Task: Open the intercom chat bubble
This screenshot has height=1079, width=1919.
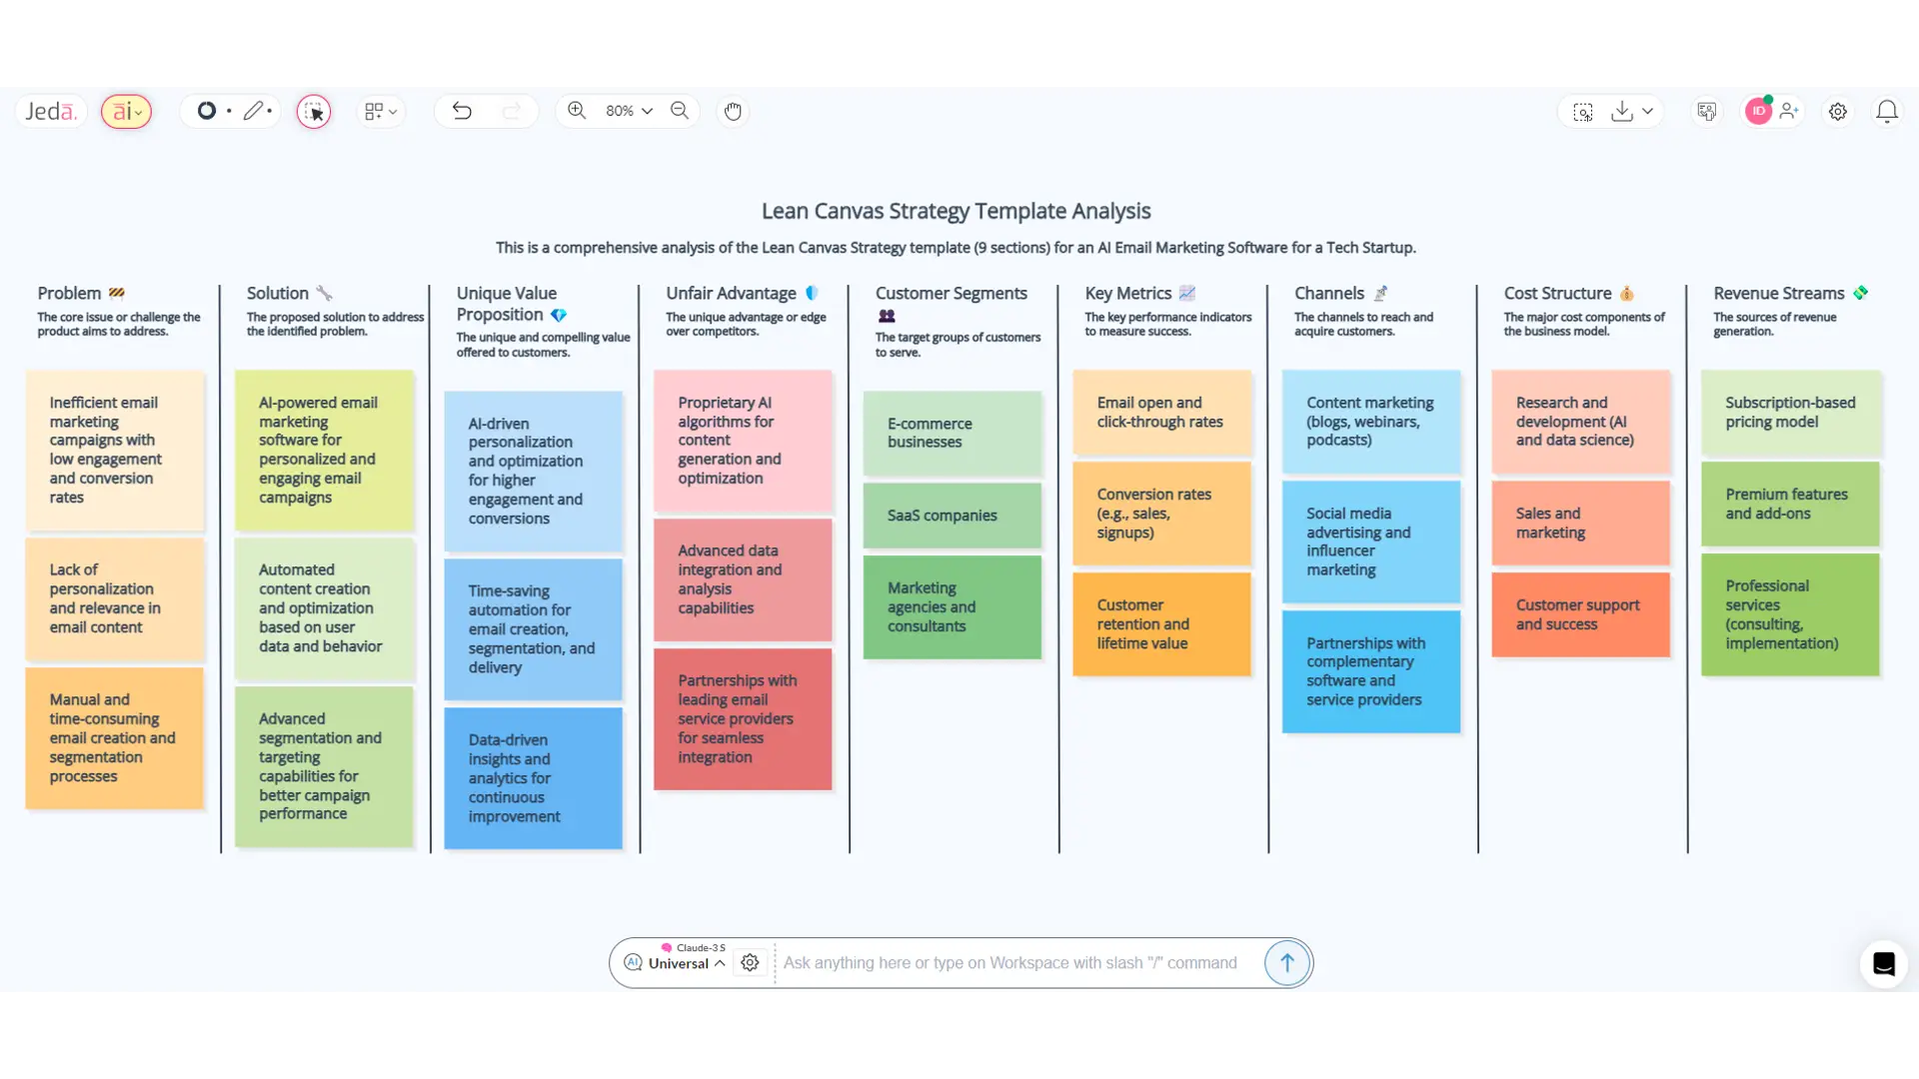Action: click(1884, 964)
